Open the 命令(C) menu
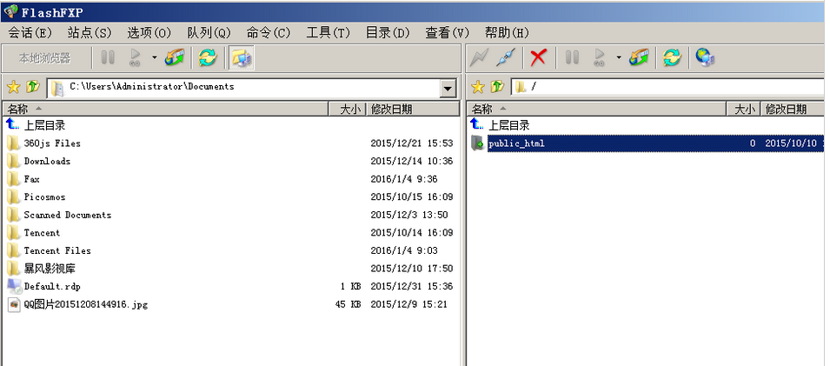The image size is (830, 366). (269, 33)
